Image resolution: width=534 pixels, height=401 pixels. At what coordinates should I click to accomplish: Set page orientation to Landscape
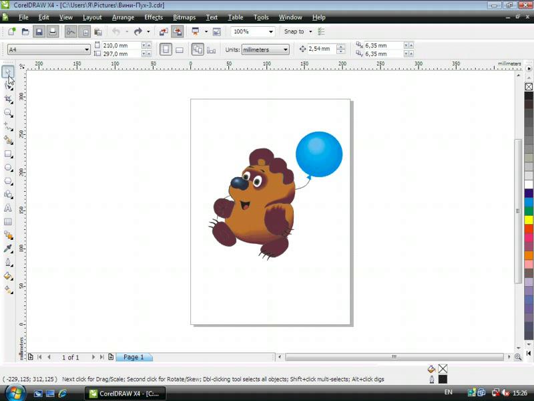click(180, 49)
